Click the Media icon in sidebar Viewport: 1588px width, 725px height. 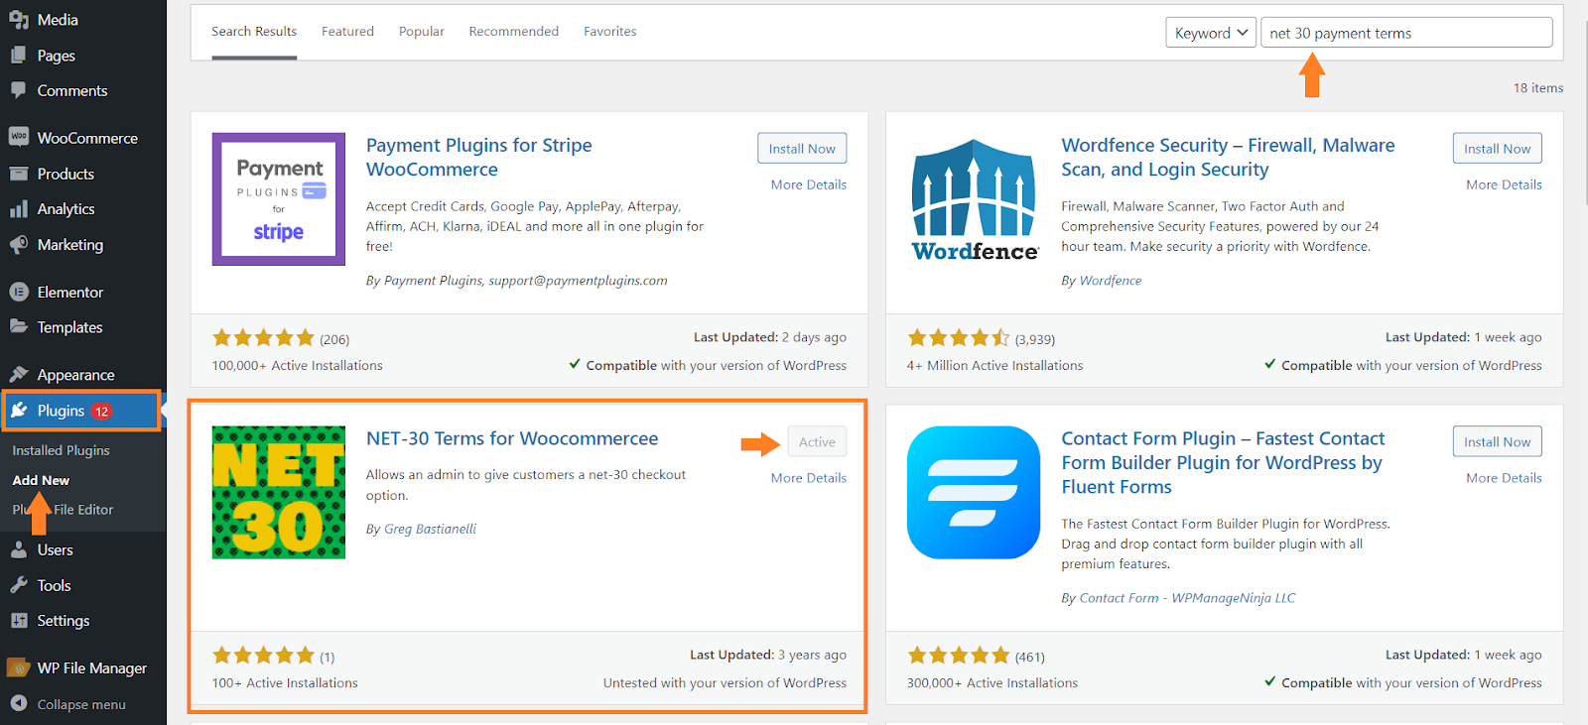coord(18,20)
